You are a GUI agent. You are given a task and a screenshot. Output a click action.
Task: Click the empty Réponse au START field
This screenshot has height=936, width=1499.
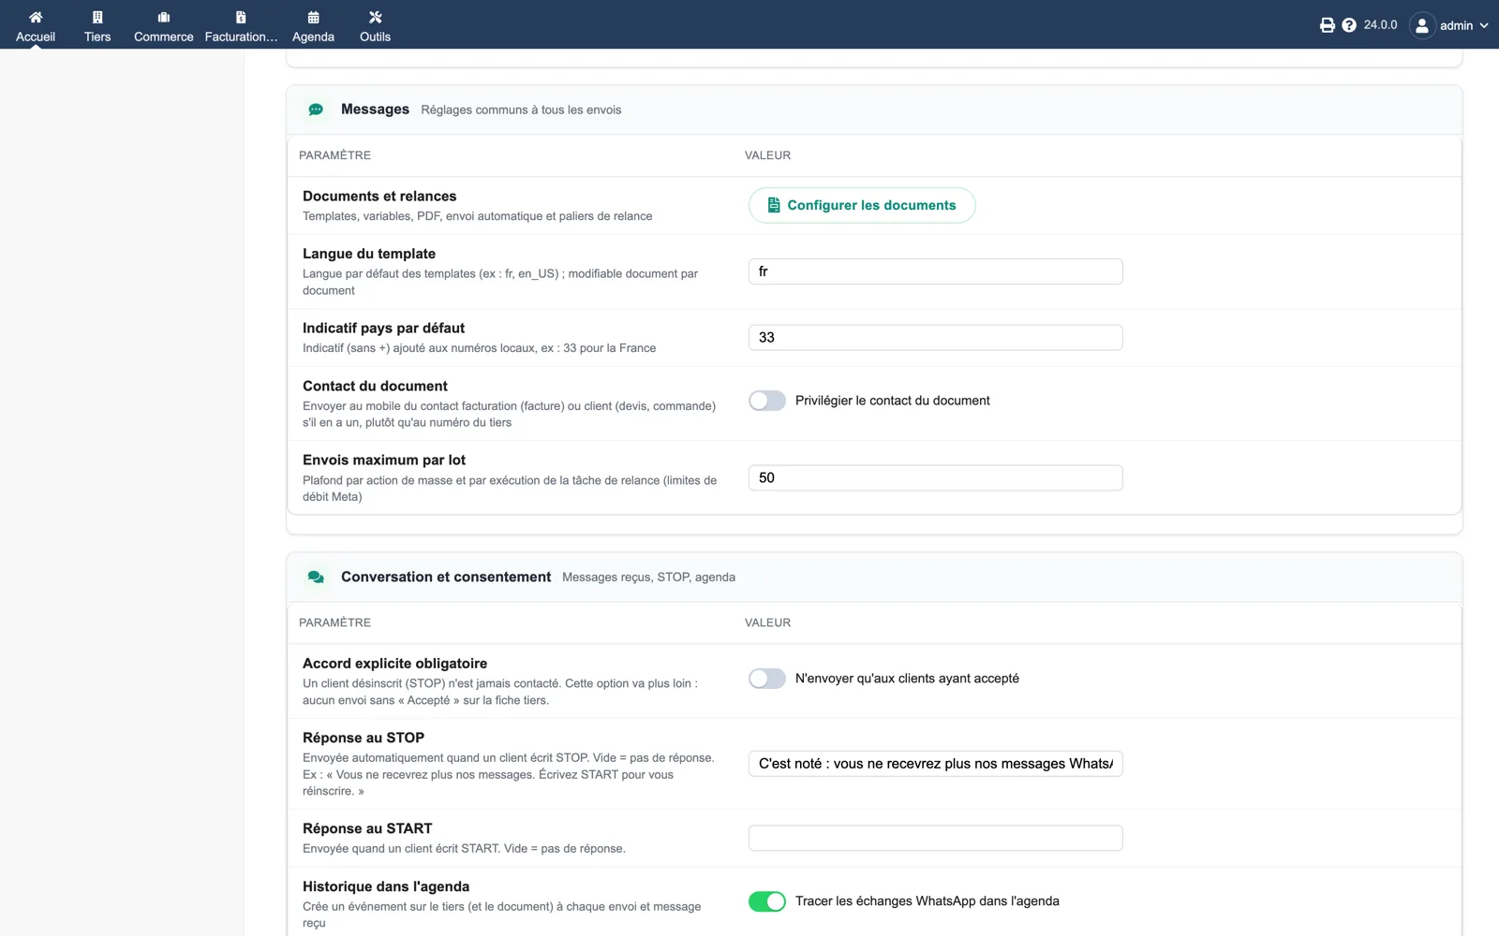(935, 838)
